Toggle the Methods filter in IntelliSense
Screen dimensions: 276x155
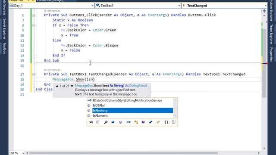point(120,122)
